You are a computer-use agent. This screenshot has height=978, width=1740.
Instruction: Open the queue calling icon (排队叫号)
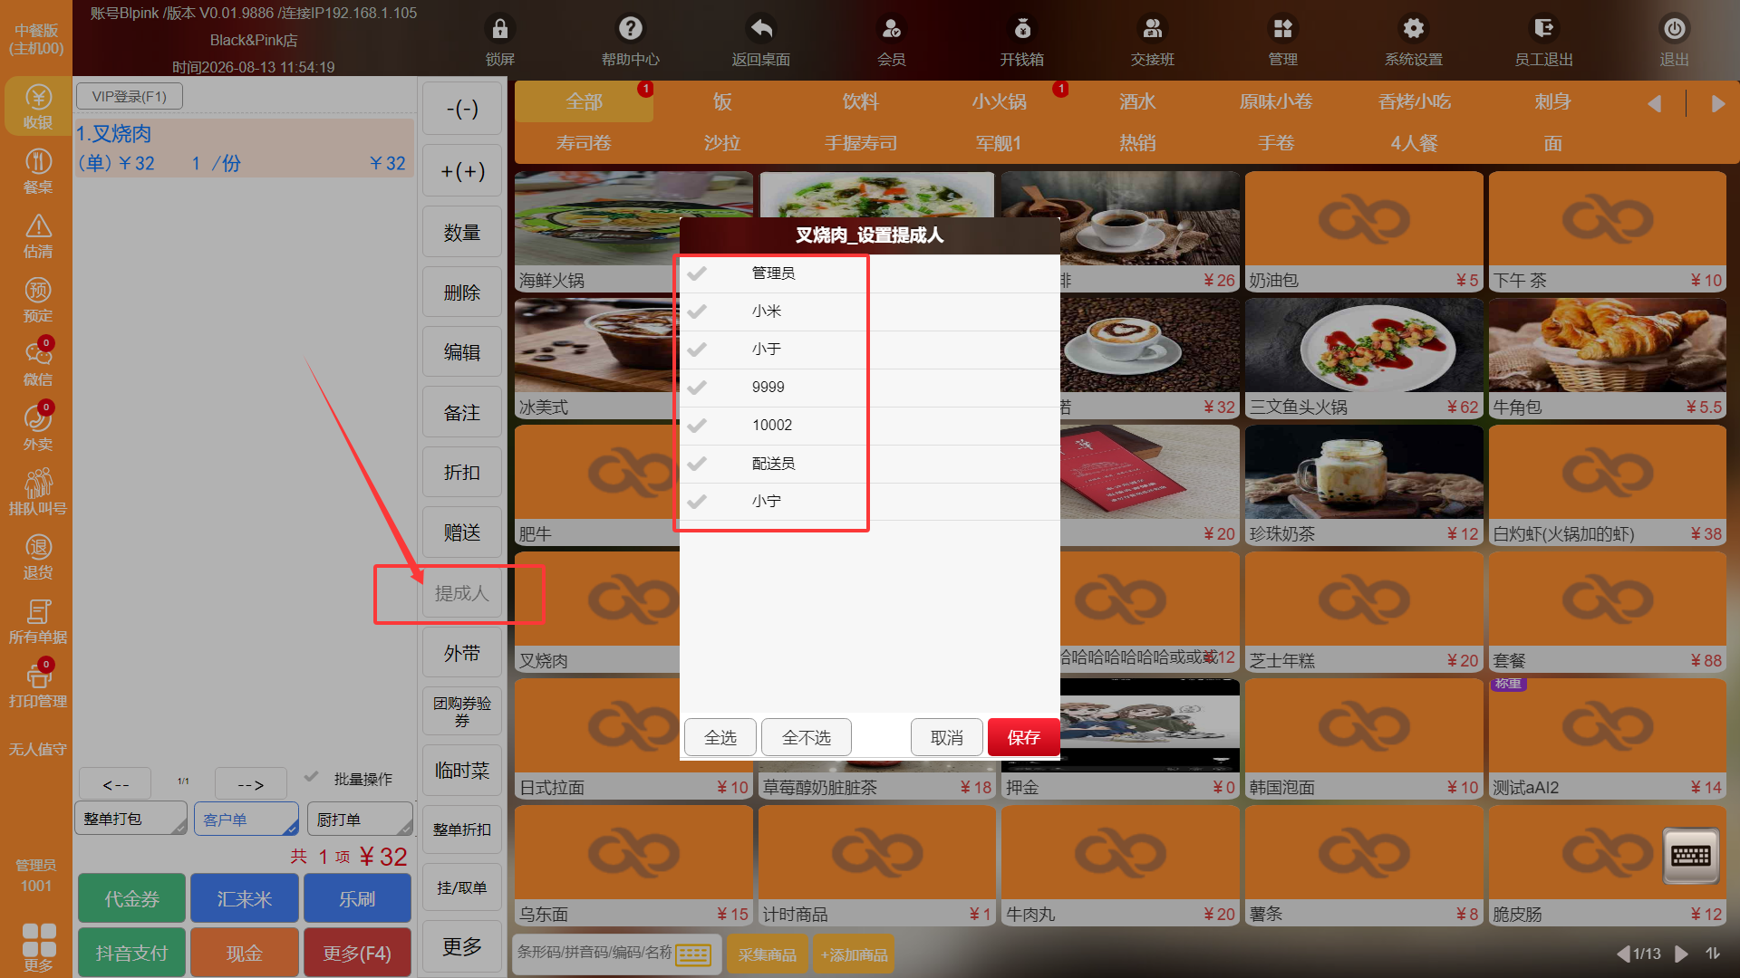[38, 483]
